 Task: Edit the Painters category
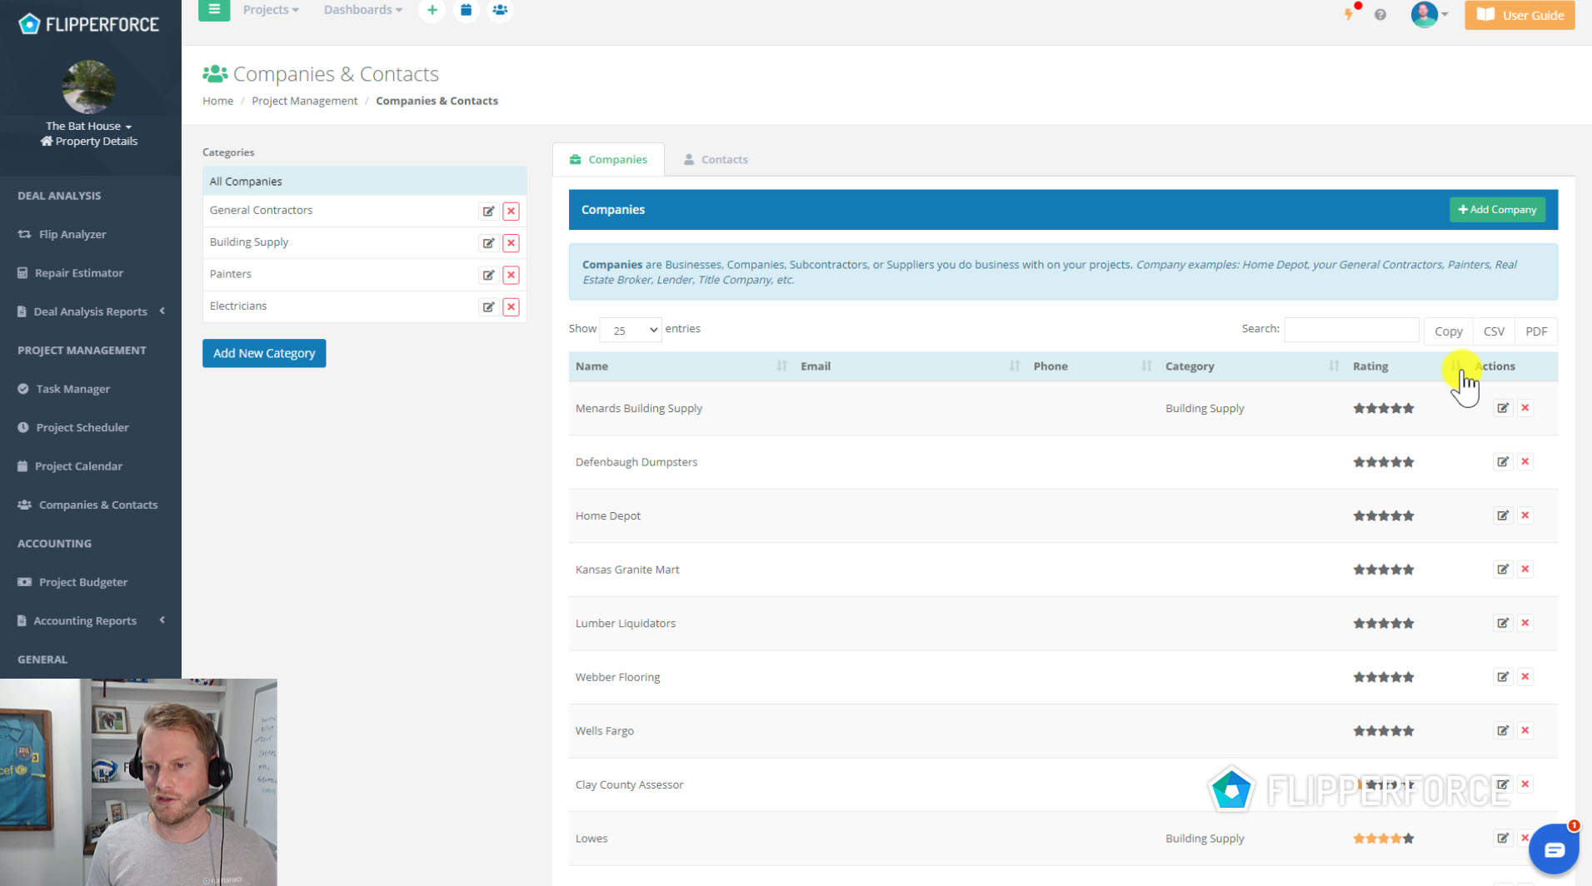(x=488, y=275)
